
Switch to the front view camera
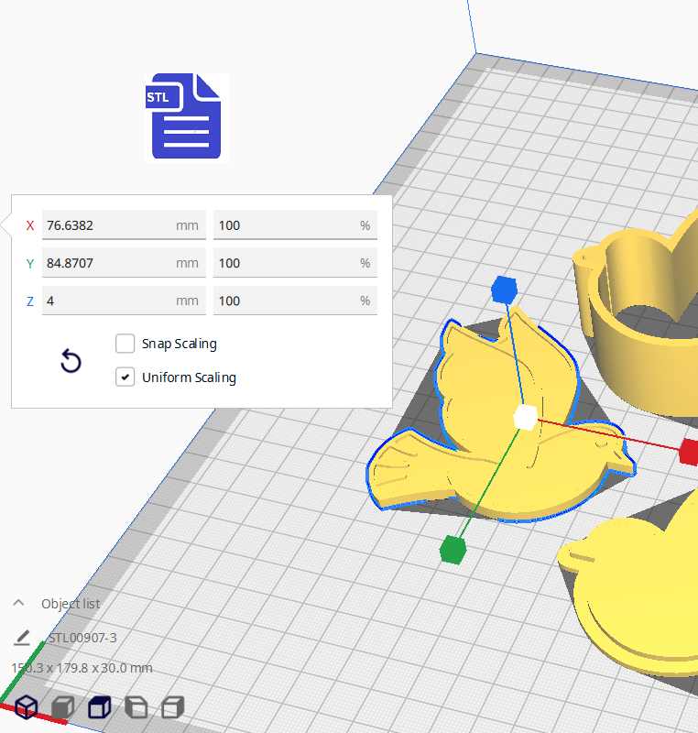pyautogui.click(x=62, y=706)
